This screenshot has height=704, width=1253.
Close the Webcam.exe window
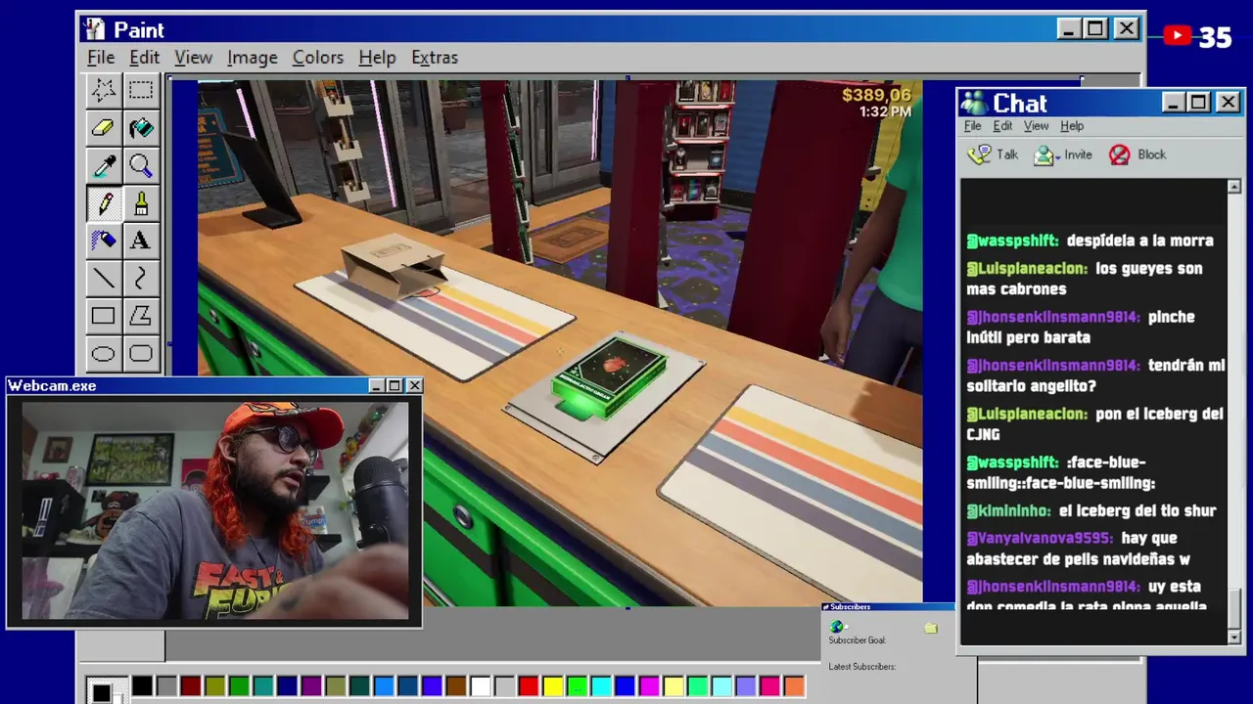tap(414, 386)
